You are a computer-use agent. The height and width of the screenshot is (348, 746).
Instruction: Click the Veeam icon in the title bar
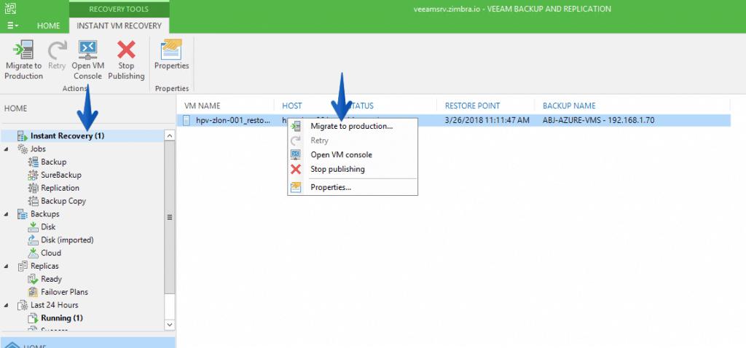click(9, 9)
